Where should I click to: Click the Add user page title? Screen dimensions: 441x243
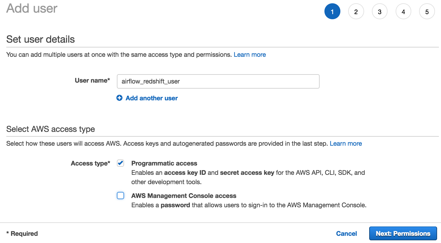tap(31, 8)
